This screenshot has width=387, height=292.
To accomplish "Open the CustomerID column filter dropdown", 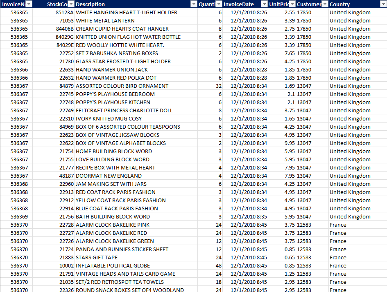I will pos(325,4).
